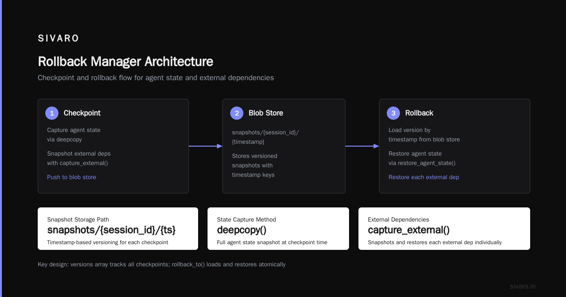Select the Rollback Manager Architecture title

(125, 62)
